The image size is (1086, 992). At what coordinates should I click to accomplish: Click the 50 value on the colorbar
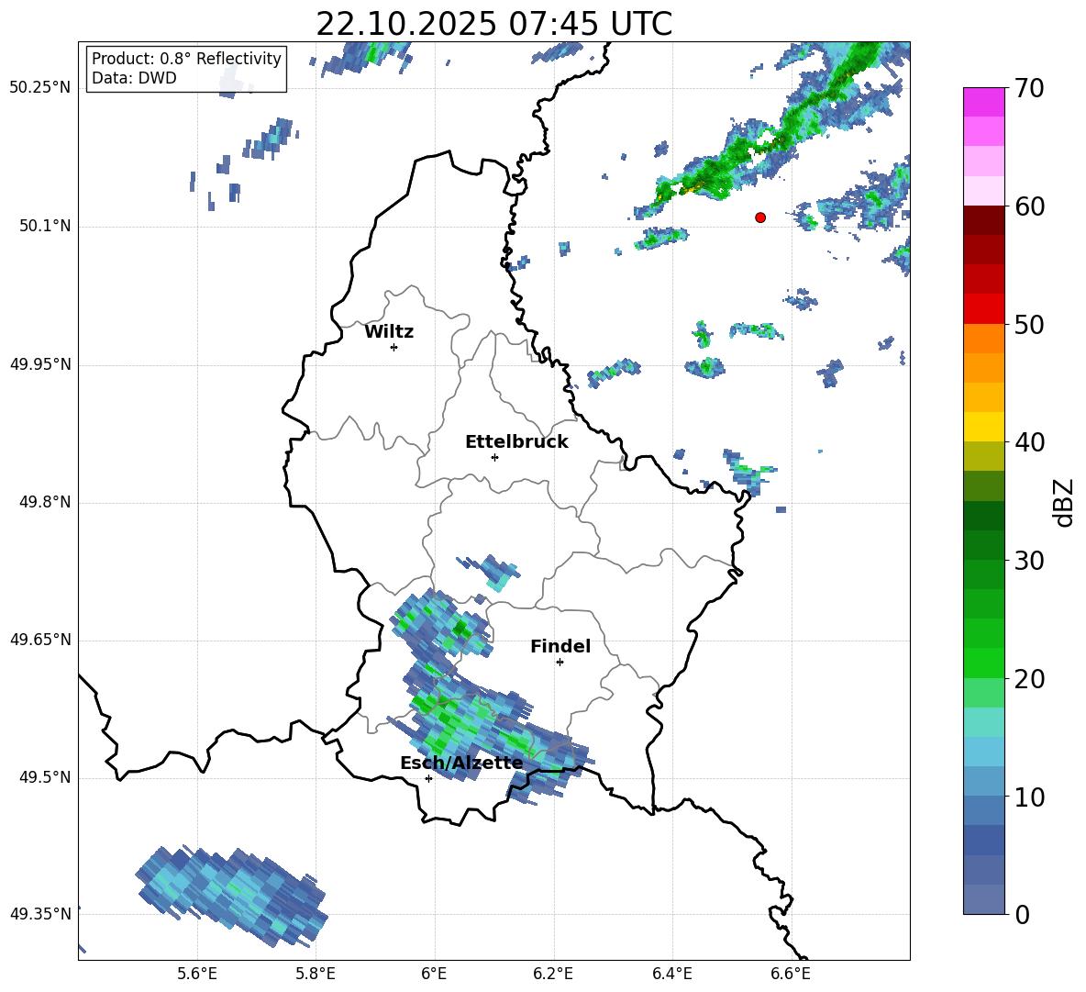point(1029,325)
